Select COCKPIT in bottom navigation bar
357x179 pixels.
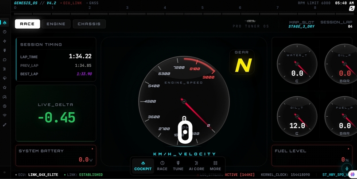143,166
